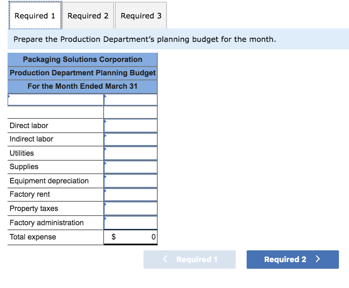
Task: Open the first row value dropdown cell
Action: point(130,100)
